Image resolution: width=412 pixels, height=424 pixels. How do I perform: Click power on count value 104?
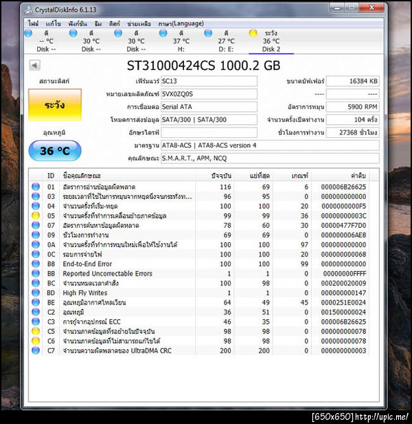(x=352, y=119)
